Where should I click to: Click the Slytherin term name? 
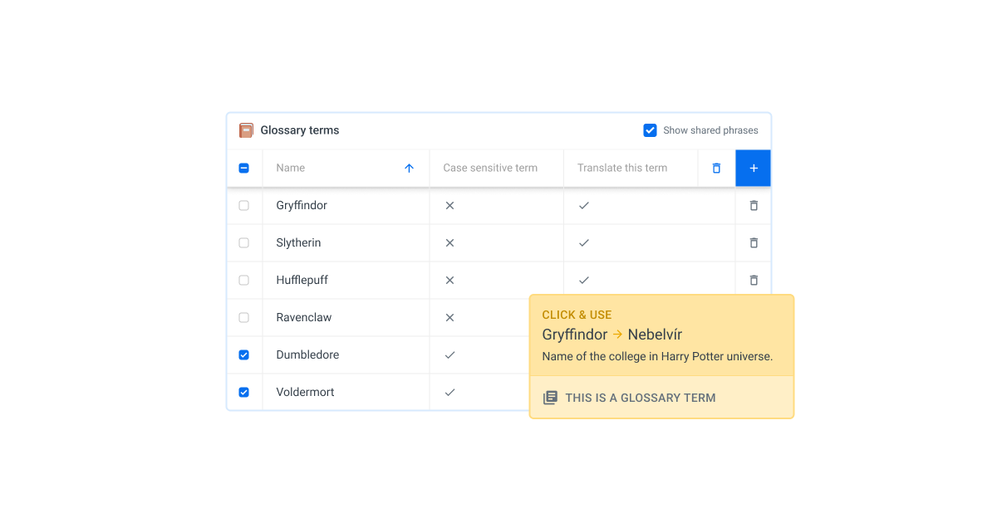[298, 242]
